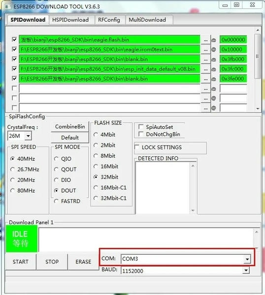Open the BAUD rate dropdown showing 1152000
This screenshot has width=265, height=295.
click(246, 270)
